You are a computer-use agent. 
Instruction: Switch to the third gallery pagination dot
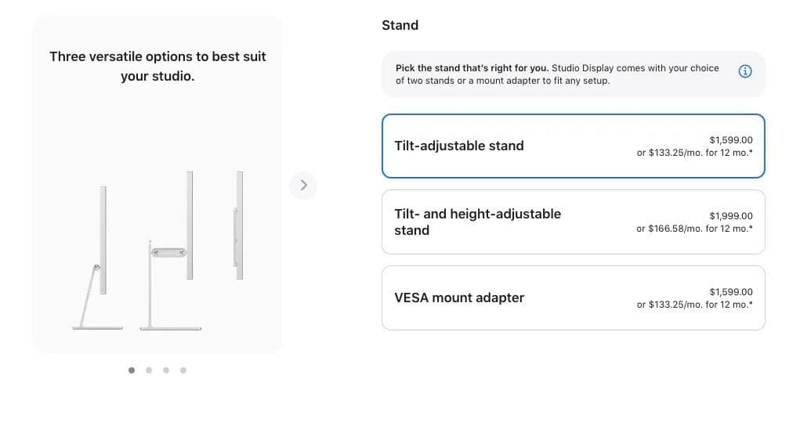point(166,370)
